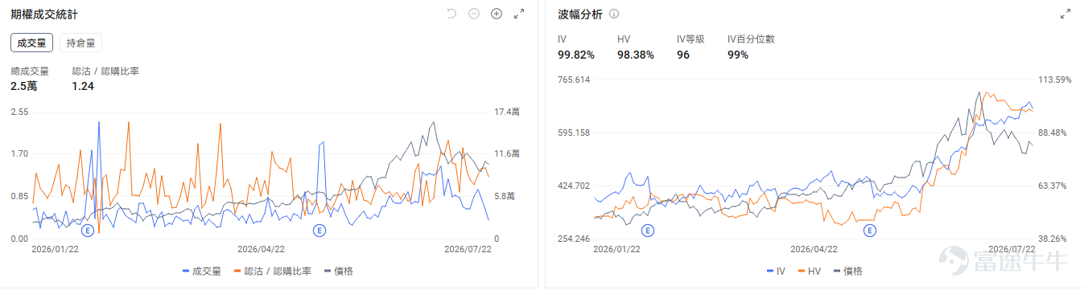Select the 成交量 tab
The height and width of the screenshot is (290, 1084).
click(32, 43)
